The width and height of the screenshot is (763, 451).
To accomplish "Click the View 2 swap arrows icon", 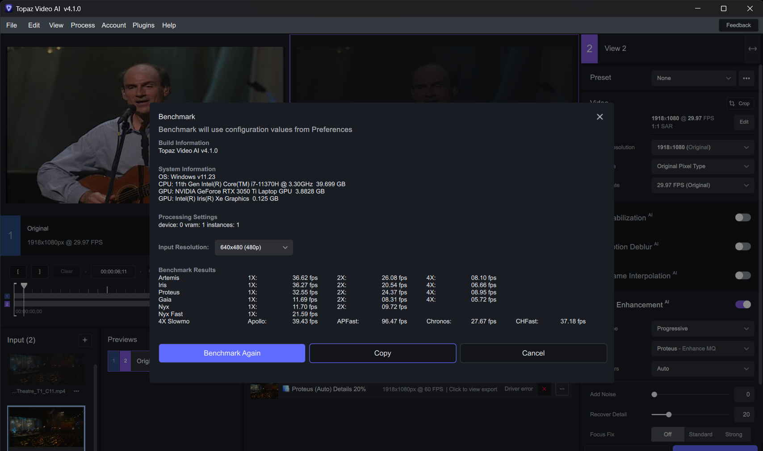I will click(752, 49).
